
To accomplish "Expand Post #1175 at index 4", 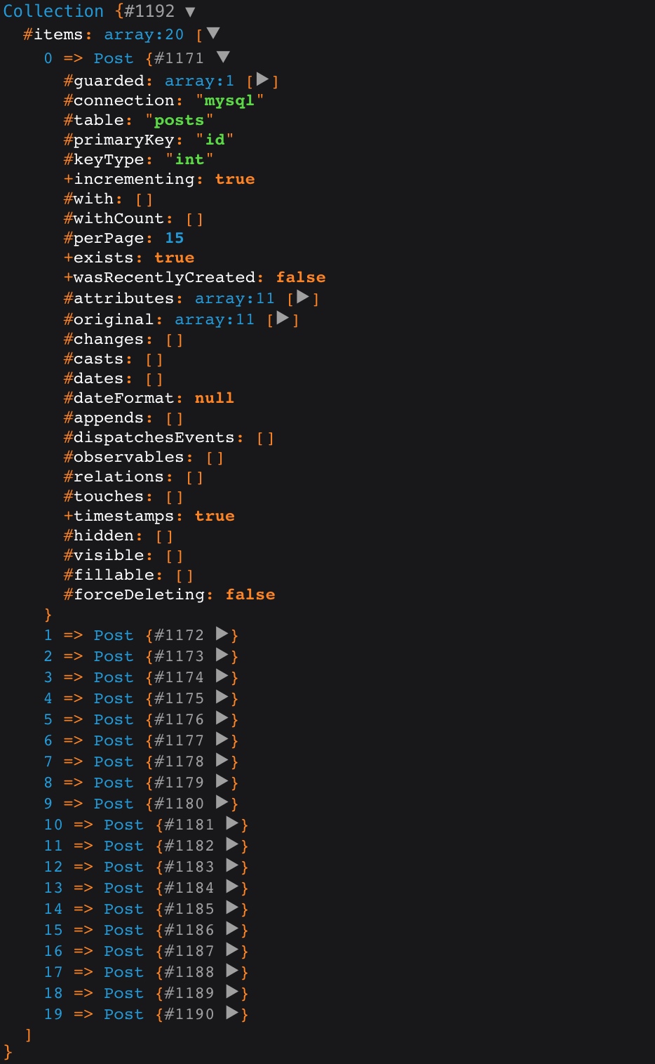I will pos(222,697).
